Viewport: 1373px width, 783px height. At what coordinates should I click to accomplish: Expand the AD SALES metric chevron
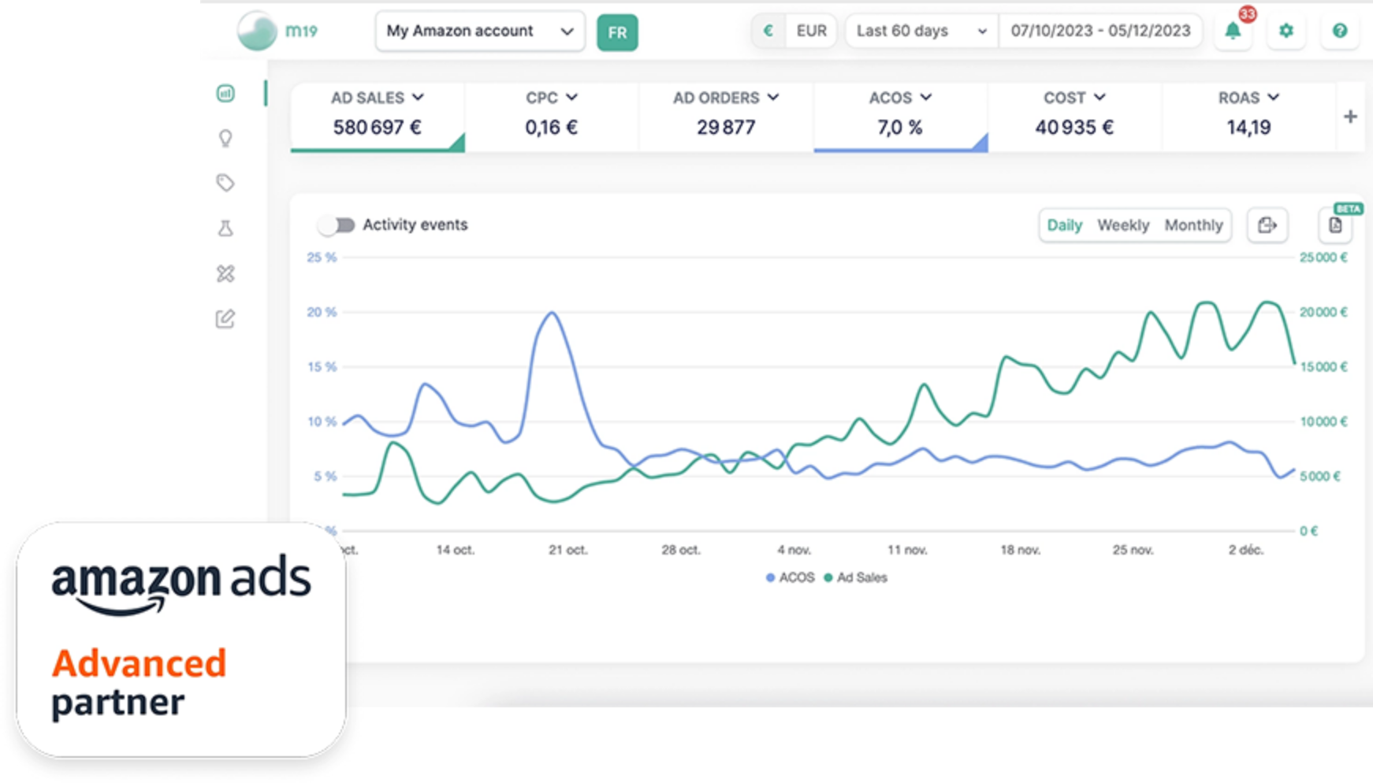pos(418,98)
